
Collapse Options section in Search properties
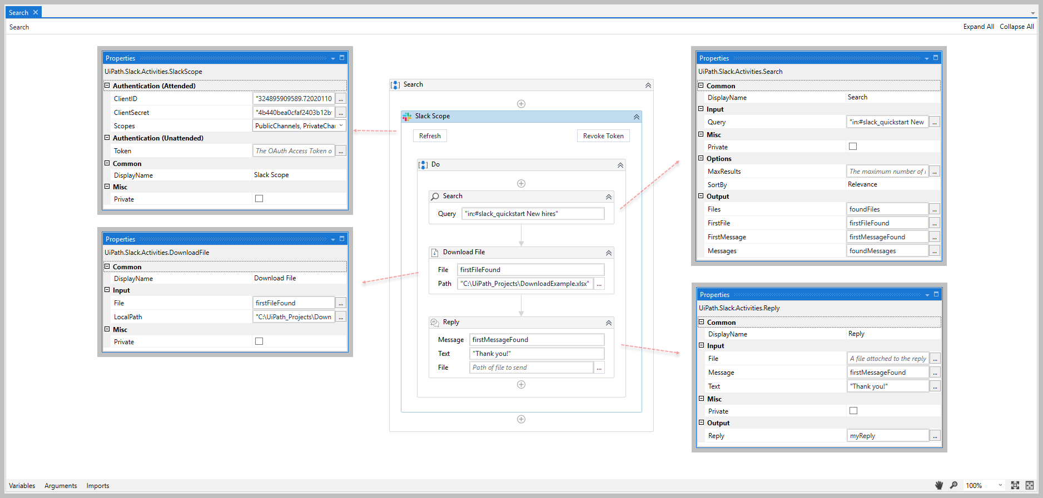pos(701,158)
